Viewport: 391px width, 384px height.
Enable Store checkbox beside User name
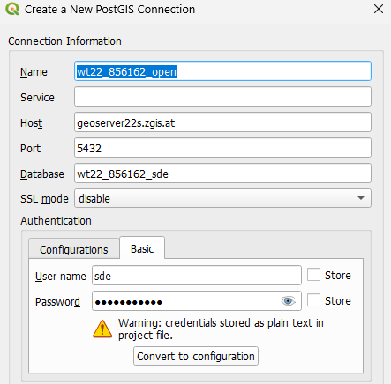[313, 275]
